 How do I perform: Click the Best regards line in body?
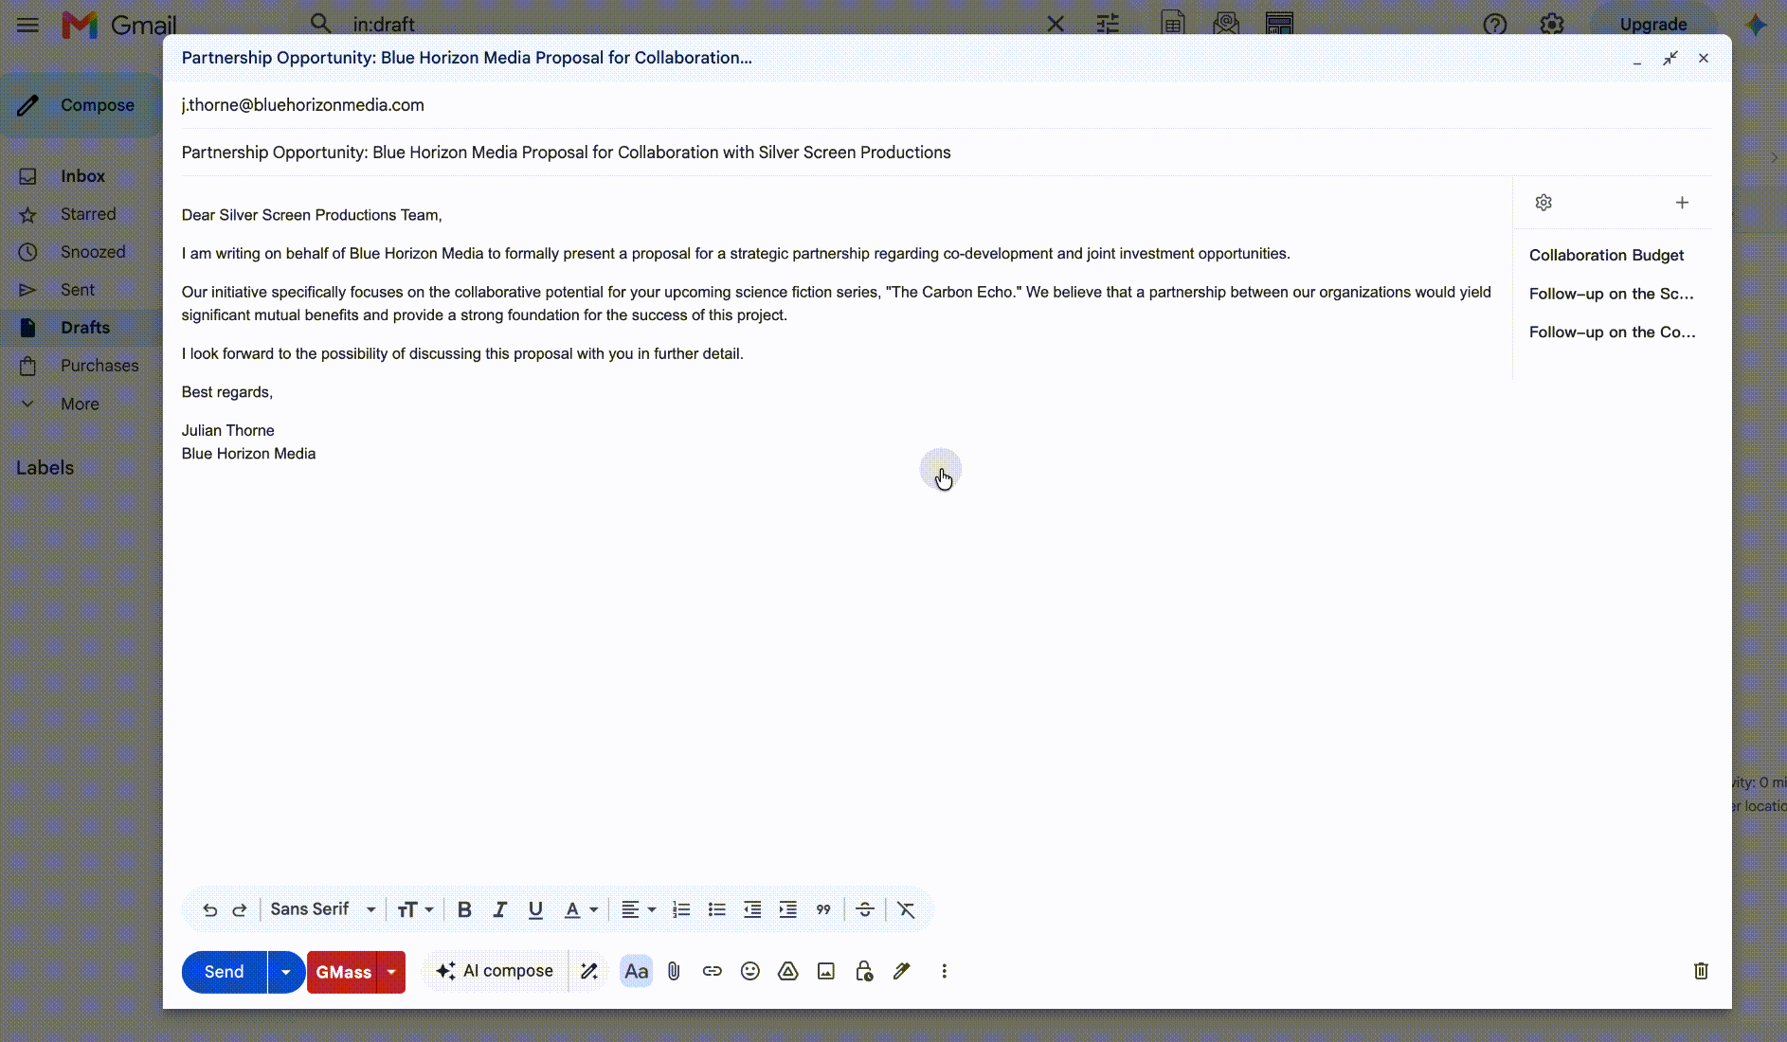click(x=227, y=392)
